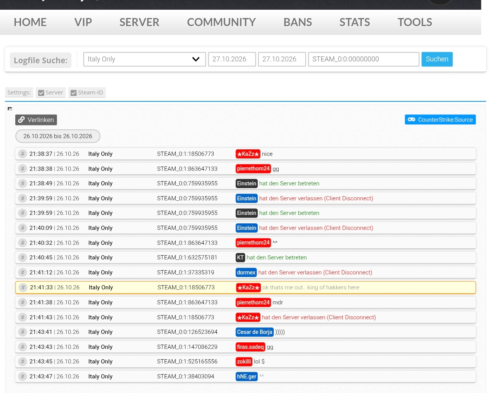
Task: Open the Italy Only server dropdown
Action: coord(145,59)
